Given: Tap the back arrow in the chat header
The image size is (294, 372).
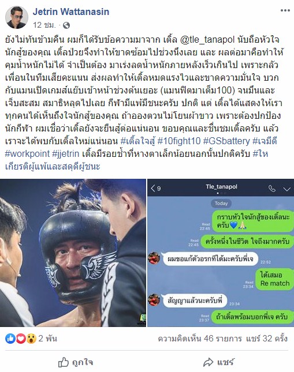Looking at the screenshot, I should point(153,189).
